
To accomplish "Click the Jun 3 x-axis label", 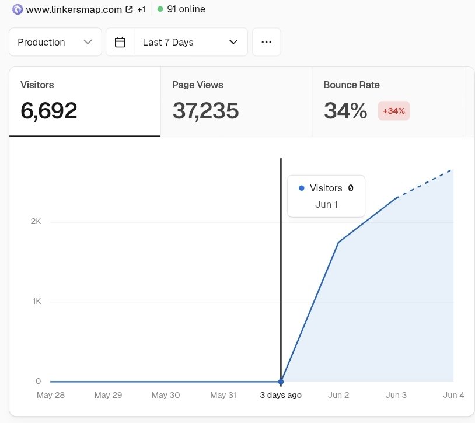I will click(396, 395).
